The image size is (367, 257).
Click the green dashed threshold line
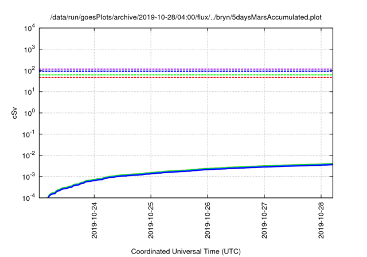pos(186,75)
